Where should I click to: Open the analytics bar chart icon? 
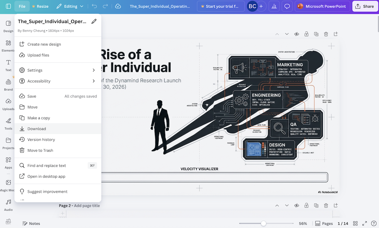[x=274, y=6]
